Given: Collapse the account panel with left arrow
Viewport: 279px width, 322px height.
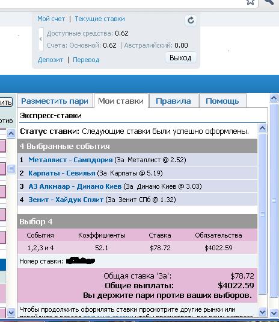Looking at the screenshot, I should click(41, 39).
